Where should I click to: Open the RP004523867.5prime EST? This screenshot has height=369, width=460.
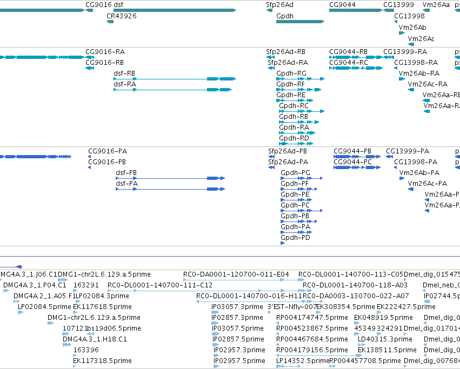277,334
